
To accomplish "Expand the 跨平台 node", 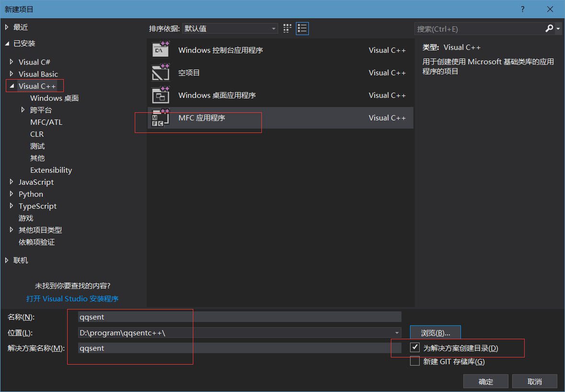I will [23, 109].
